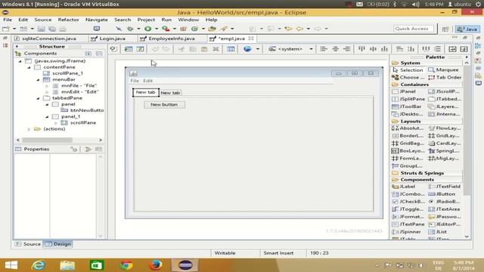The height and width of the screenshot is (272, 484).
Task: Choose JRadioButton palette entry
Action: point(445,202)
